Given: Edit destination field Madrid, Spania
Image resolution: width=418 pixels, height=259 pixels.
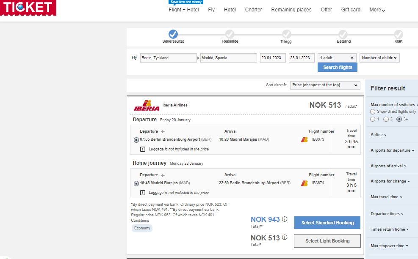Looking at the screenshot, I should coord(228,58).
